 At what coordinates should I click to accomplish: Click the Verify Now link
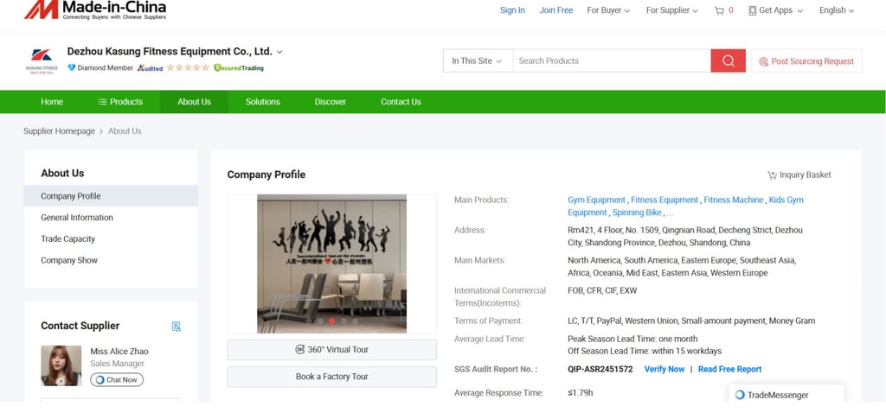click(664, 369)
